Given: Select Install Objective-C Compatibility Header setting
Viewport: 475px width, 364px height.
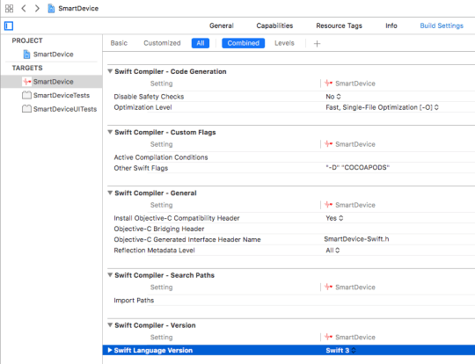Looking at the screenshot, I should (177, 218).
